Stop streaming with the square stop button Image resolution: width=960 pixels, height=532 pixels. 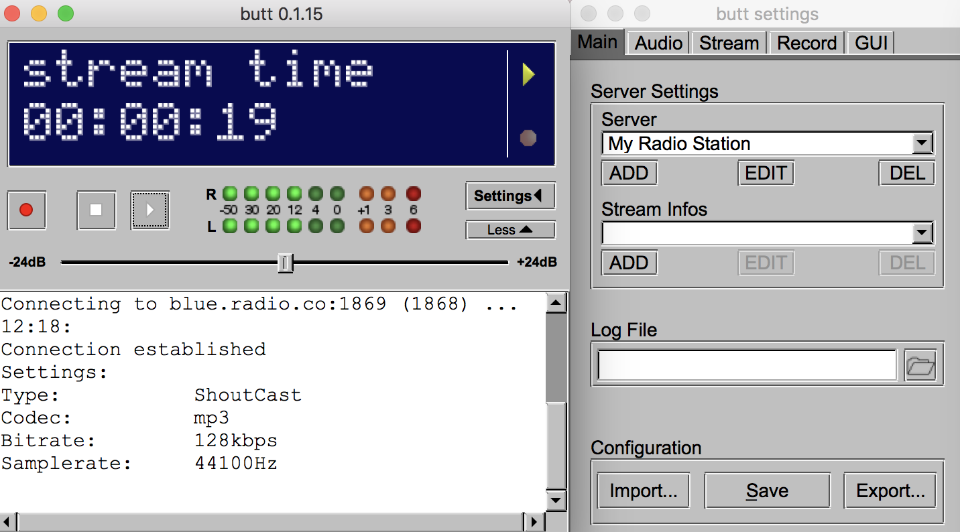(x=96, y=210)
